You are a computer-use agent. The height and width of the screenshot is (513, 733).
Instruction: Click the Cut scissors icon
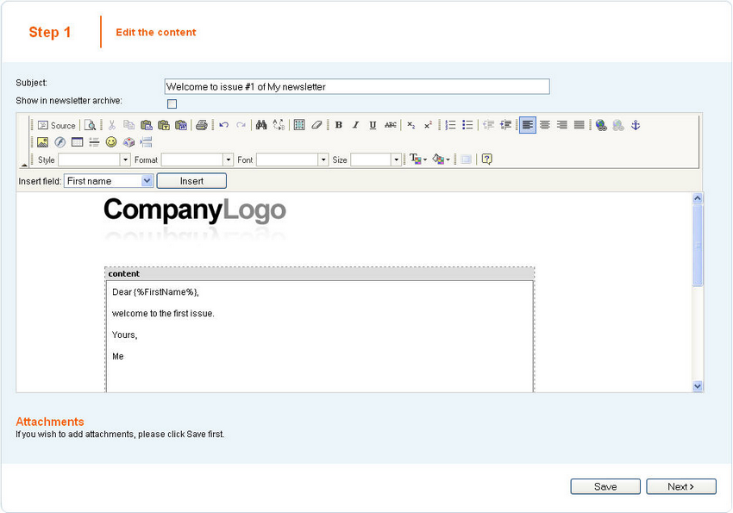112,125
